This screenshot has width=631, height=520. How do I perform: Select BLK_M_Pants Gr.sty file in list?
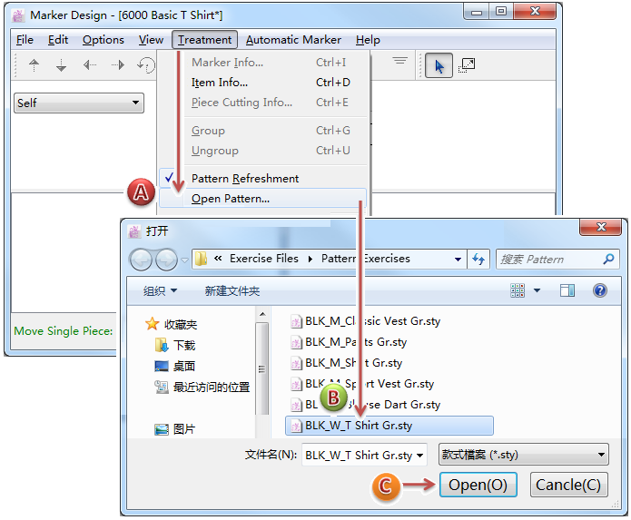coord(355,342)
